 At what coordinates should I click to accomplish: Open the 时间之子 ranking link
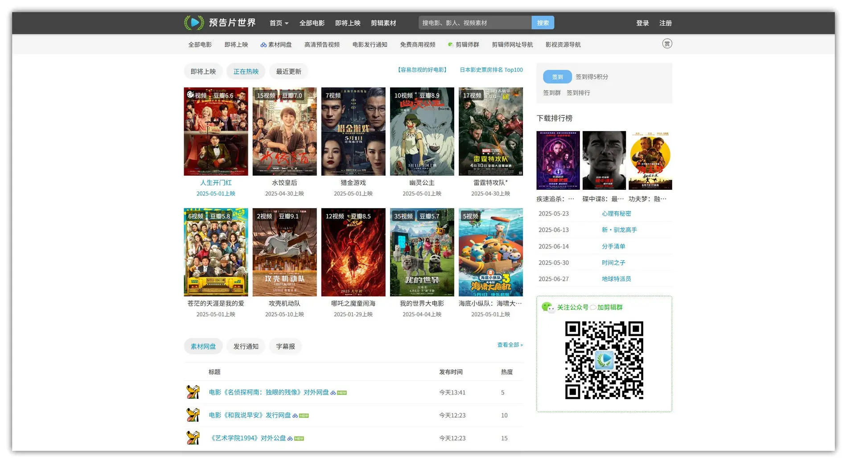coord(613,263)
